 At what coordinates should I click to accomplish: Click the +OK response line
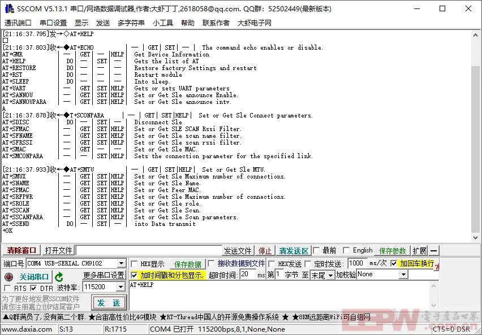coord(7,230)
